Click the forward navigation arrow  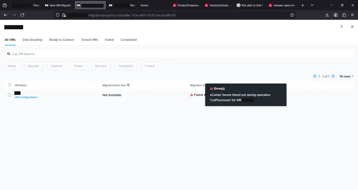(14, 15)
